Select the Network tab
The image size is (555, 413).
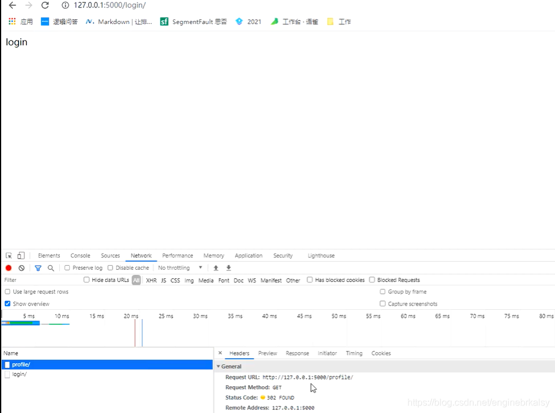coord(141,255)
